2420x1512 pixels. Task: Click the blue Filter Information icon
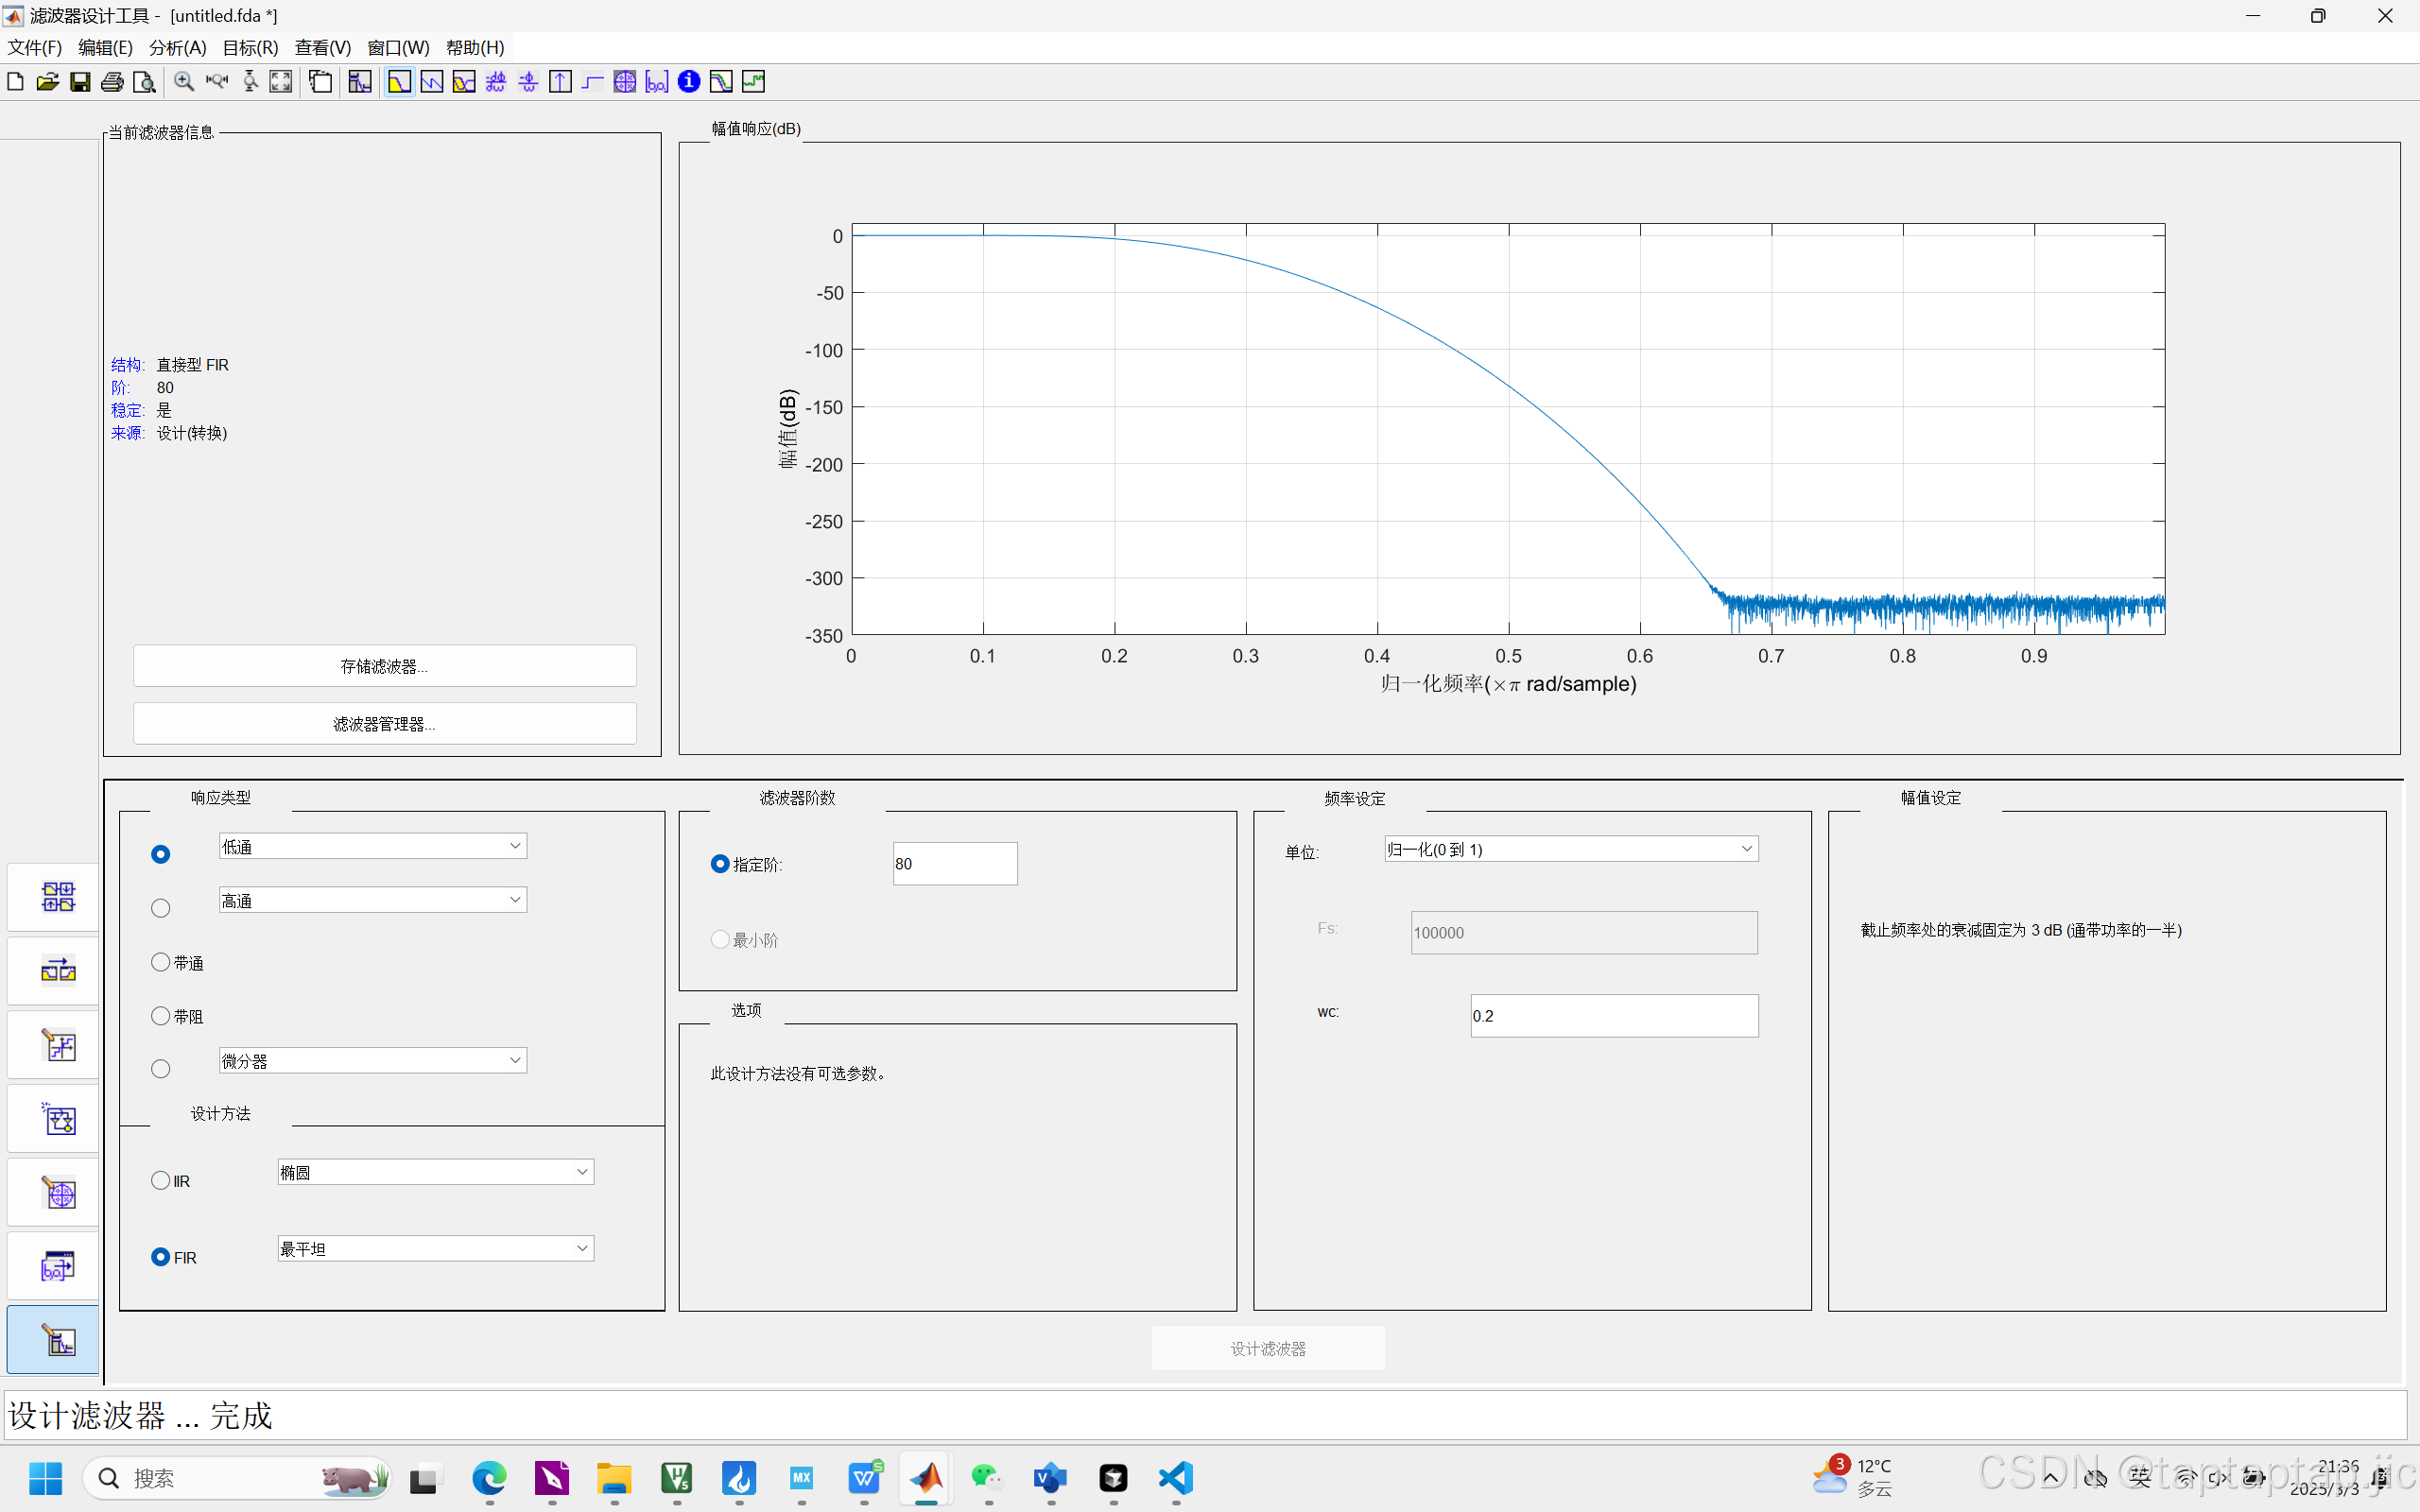pos(688,82)
